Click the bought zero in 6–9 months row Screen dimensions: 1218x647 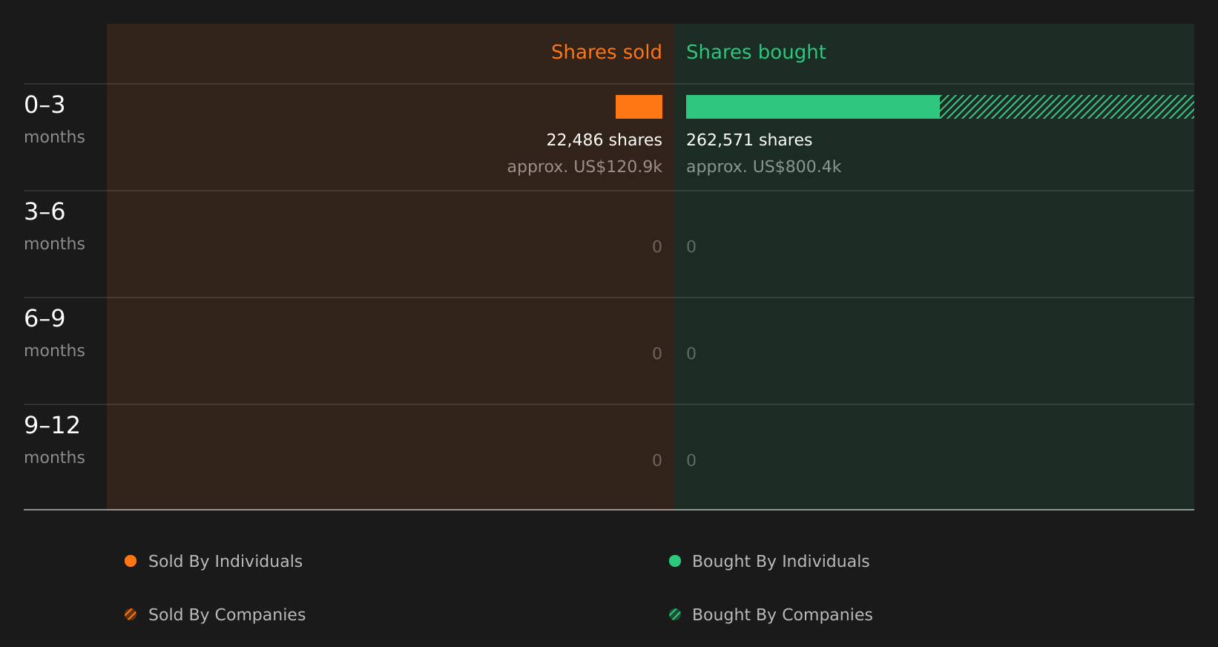691,353
